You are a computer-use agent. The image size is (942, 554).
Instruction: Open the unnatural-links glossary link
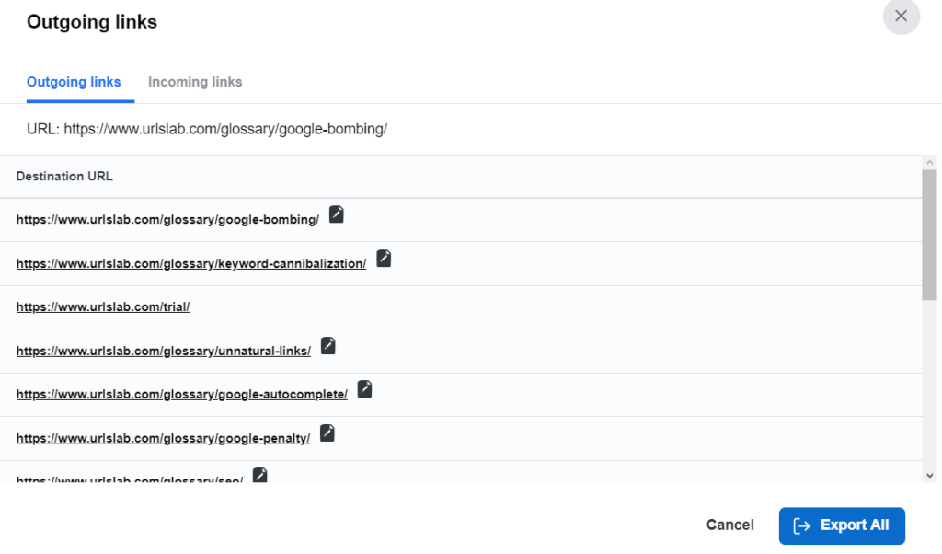click(163, 351)
